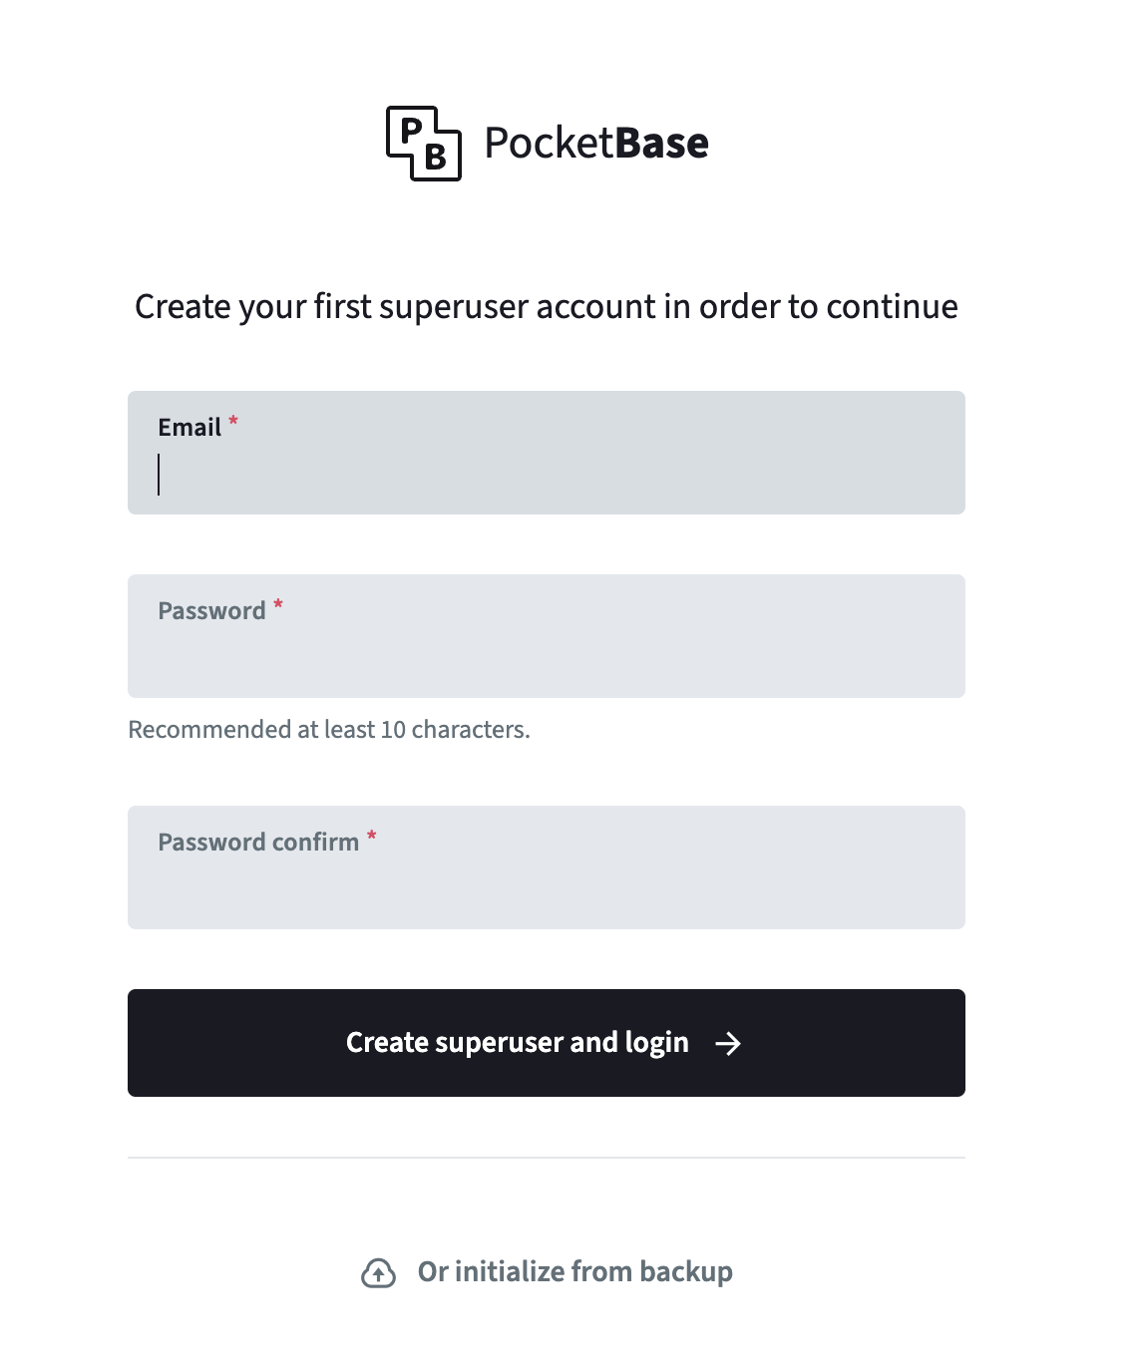Click the Email field label
The height and width of the screenshot is (1372, 1135).
point(189,428)
